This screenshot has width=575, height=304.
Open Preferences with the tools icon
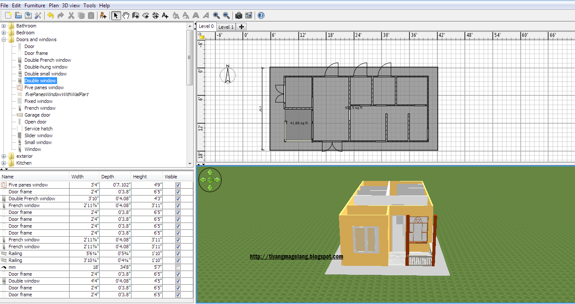[x=38, y=15]
